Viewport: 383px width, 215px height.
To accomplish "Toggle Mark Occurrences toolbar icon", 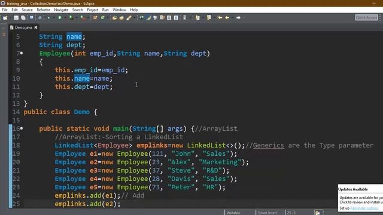I will click(x=149, y=17).
